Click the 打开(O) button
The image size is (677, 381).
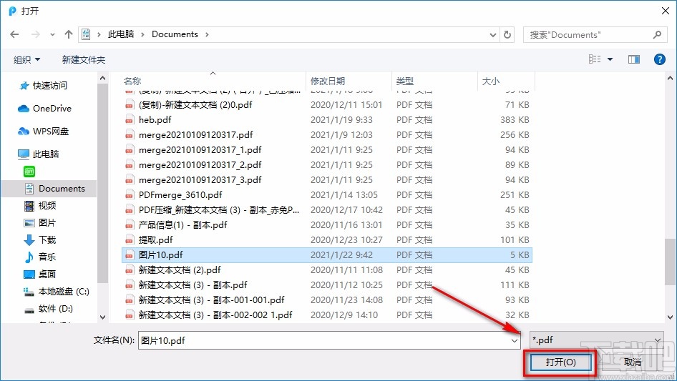[x=560, y=362]
